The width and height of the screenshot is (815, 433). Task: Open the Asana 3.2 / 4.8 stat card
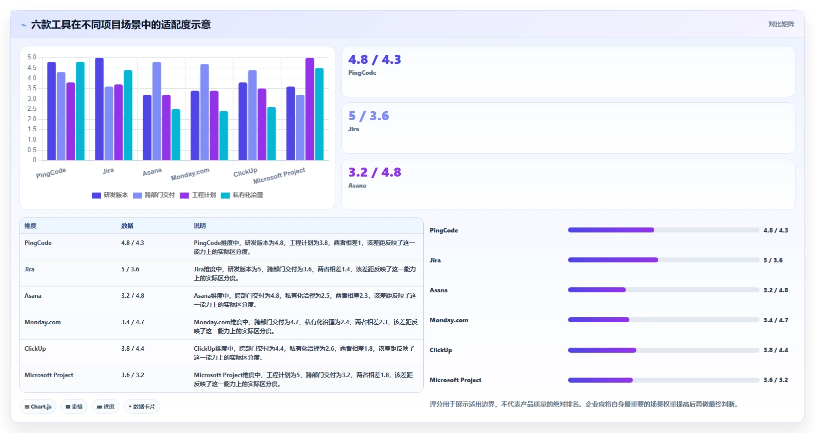click(568, 185)
